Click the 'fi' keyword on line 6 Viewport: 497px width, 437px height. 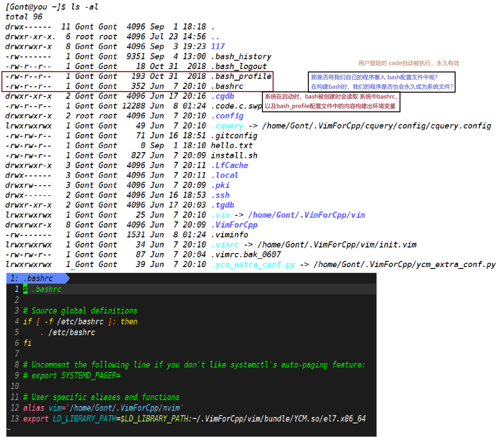tap(27, 343)
